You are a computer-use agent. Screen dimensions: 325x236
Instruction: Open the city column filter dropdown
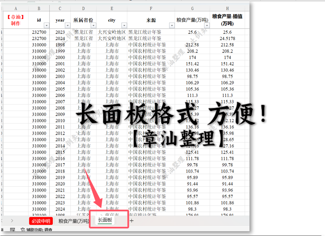(124, 25)
